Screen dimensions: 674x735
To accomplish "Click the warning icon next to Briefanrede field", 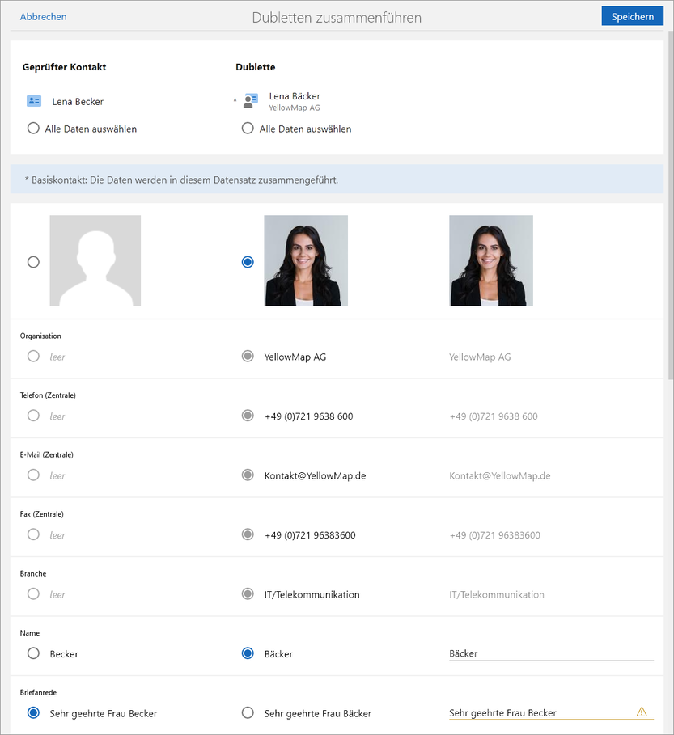I will coord(642,712).
